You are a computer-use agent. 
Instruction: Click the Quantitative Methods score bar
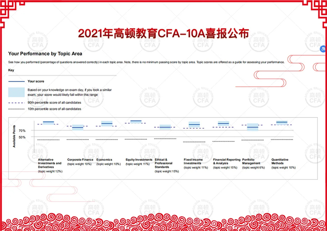(x=282, y=122)
